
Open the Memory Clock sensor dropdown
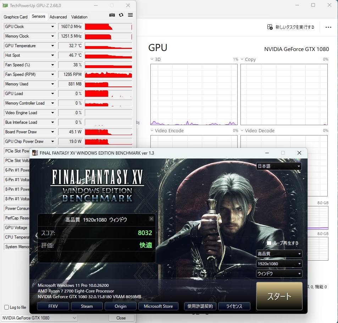click(52, 36)
